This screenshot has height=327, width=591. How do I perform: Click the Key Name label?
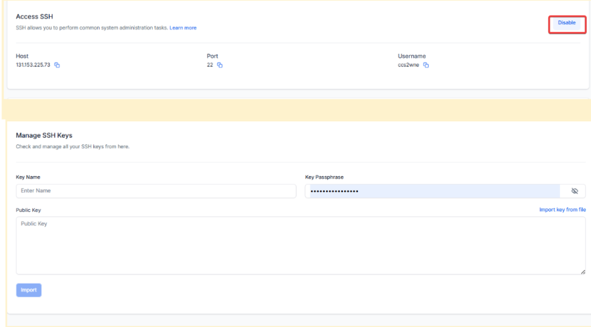pos(28,177)
